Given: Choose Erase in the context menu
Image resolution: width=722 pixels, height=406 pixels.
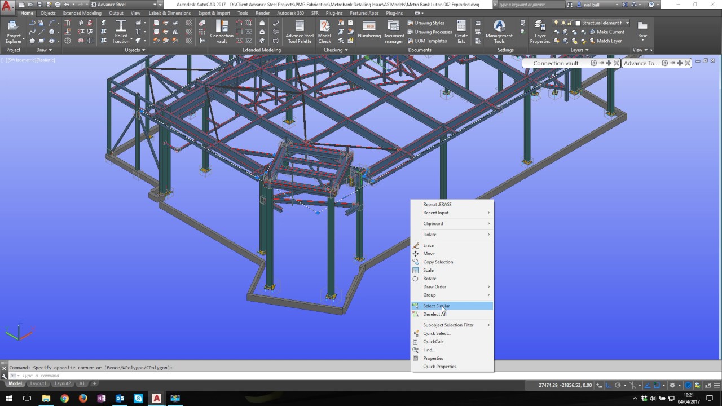Looking at the screenshot, I should (x=452, y=245).
